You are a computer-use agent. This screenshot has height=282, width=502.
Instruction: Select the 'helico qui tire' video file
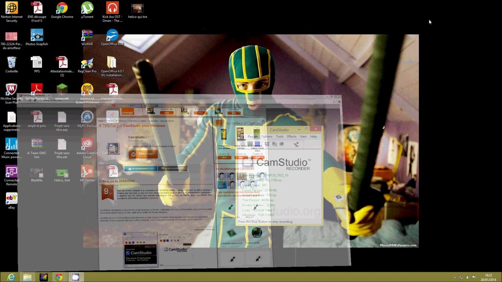137,11
